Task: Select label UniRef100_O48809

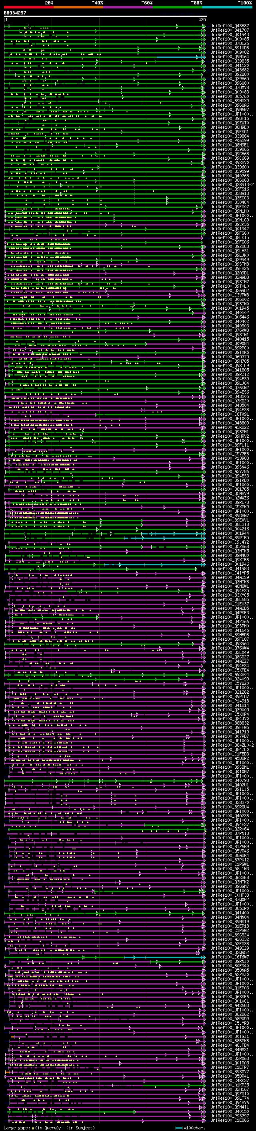Action: tap(230, 423)
